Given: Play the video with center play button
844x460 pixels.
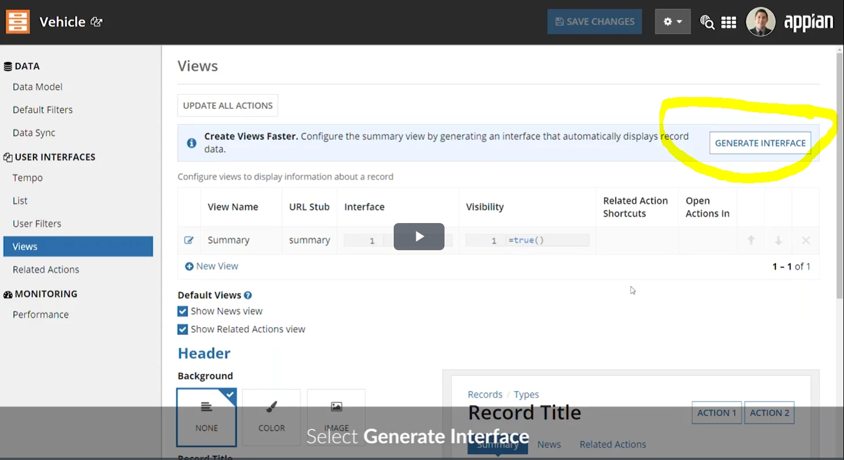Looking at the screenshot, I should click(x=419, y=236).
